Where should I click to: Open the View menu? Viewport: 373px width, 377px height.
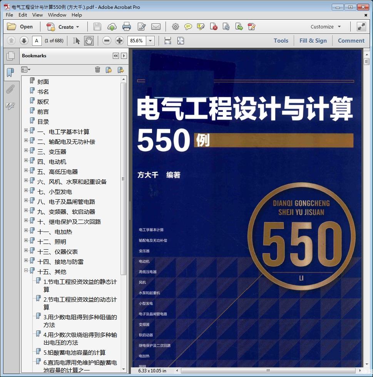pyautogui.click(x=38, y=15)
